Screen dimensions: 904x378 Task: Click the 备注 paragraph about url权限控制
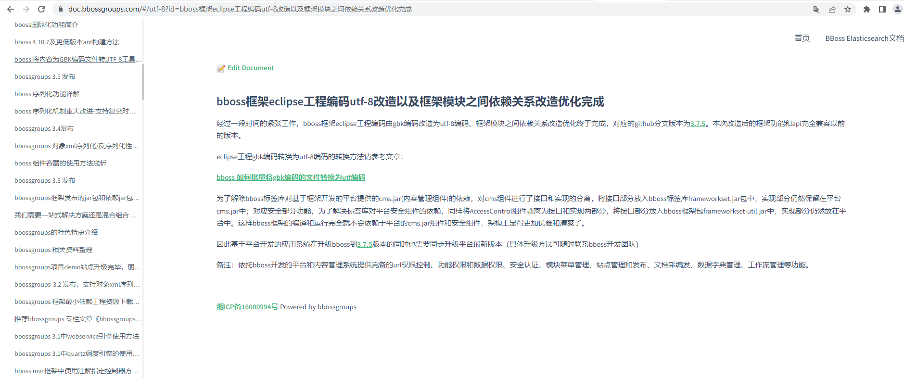pos(514,265)
